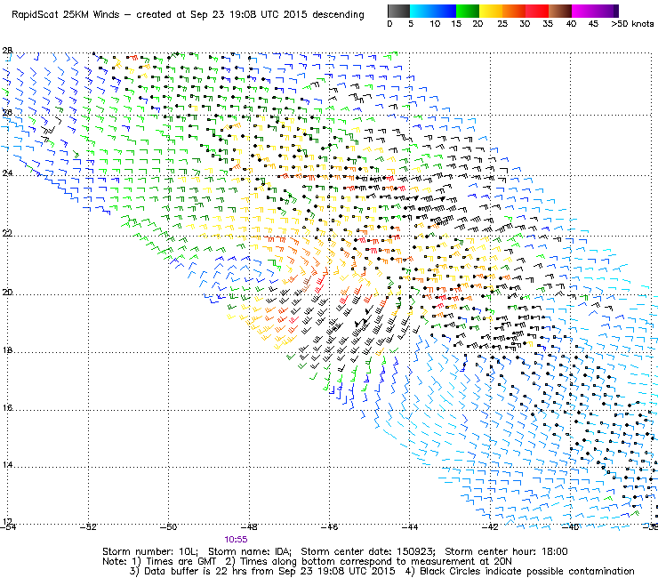Click the longitude label '-50' on bottom axis
This screenshot has height=578, width=658.
click(169, 527)
